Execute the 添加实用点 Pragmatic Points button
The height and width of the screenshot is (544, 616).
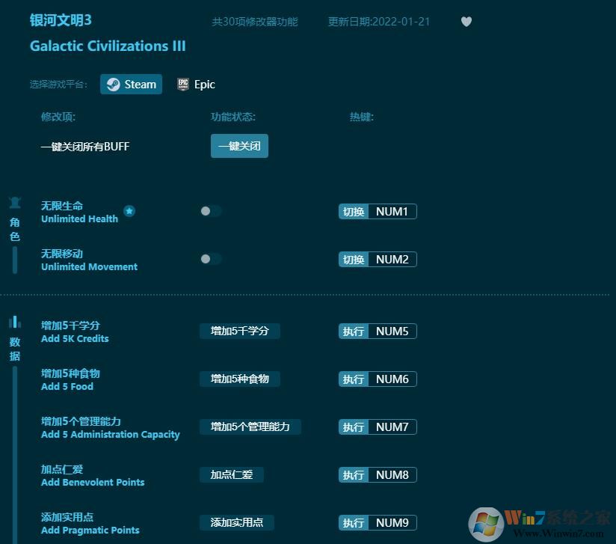(x=237, y=522)
